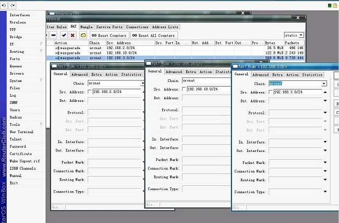Toggle Src. Address invert checkbox in 192.168.18.0 rule
Viewport: 339px width, 223px height.
[x=184, y=89]
